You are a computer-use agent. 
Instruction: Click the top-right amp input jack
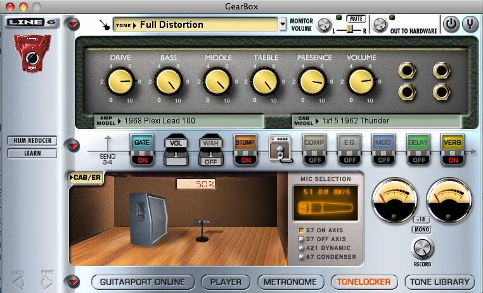point(441,70)
